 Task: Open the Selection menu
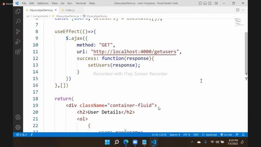(43, 3)
